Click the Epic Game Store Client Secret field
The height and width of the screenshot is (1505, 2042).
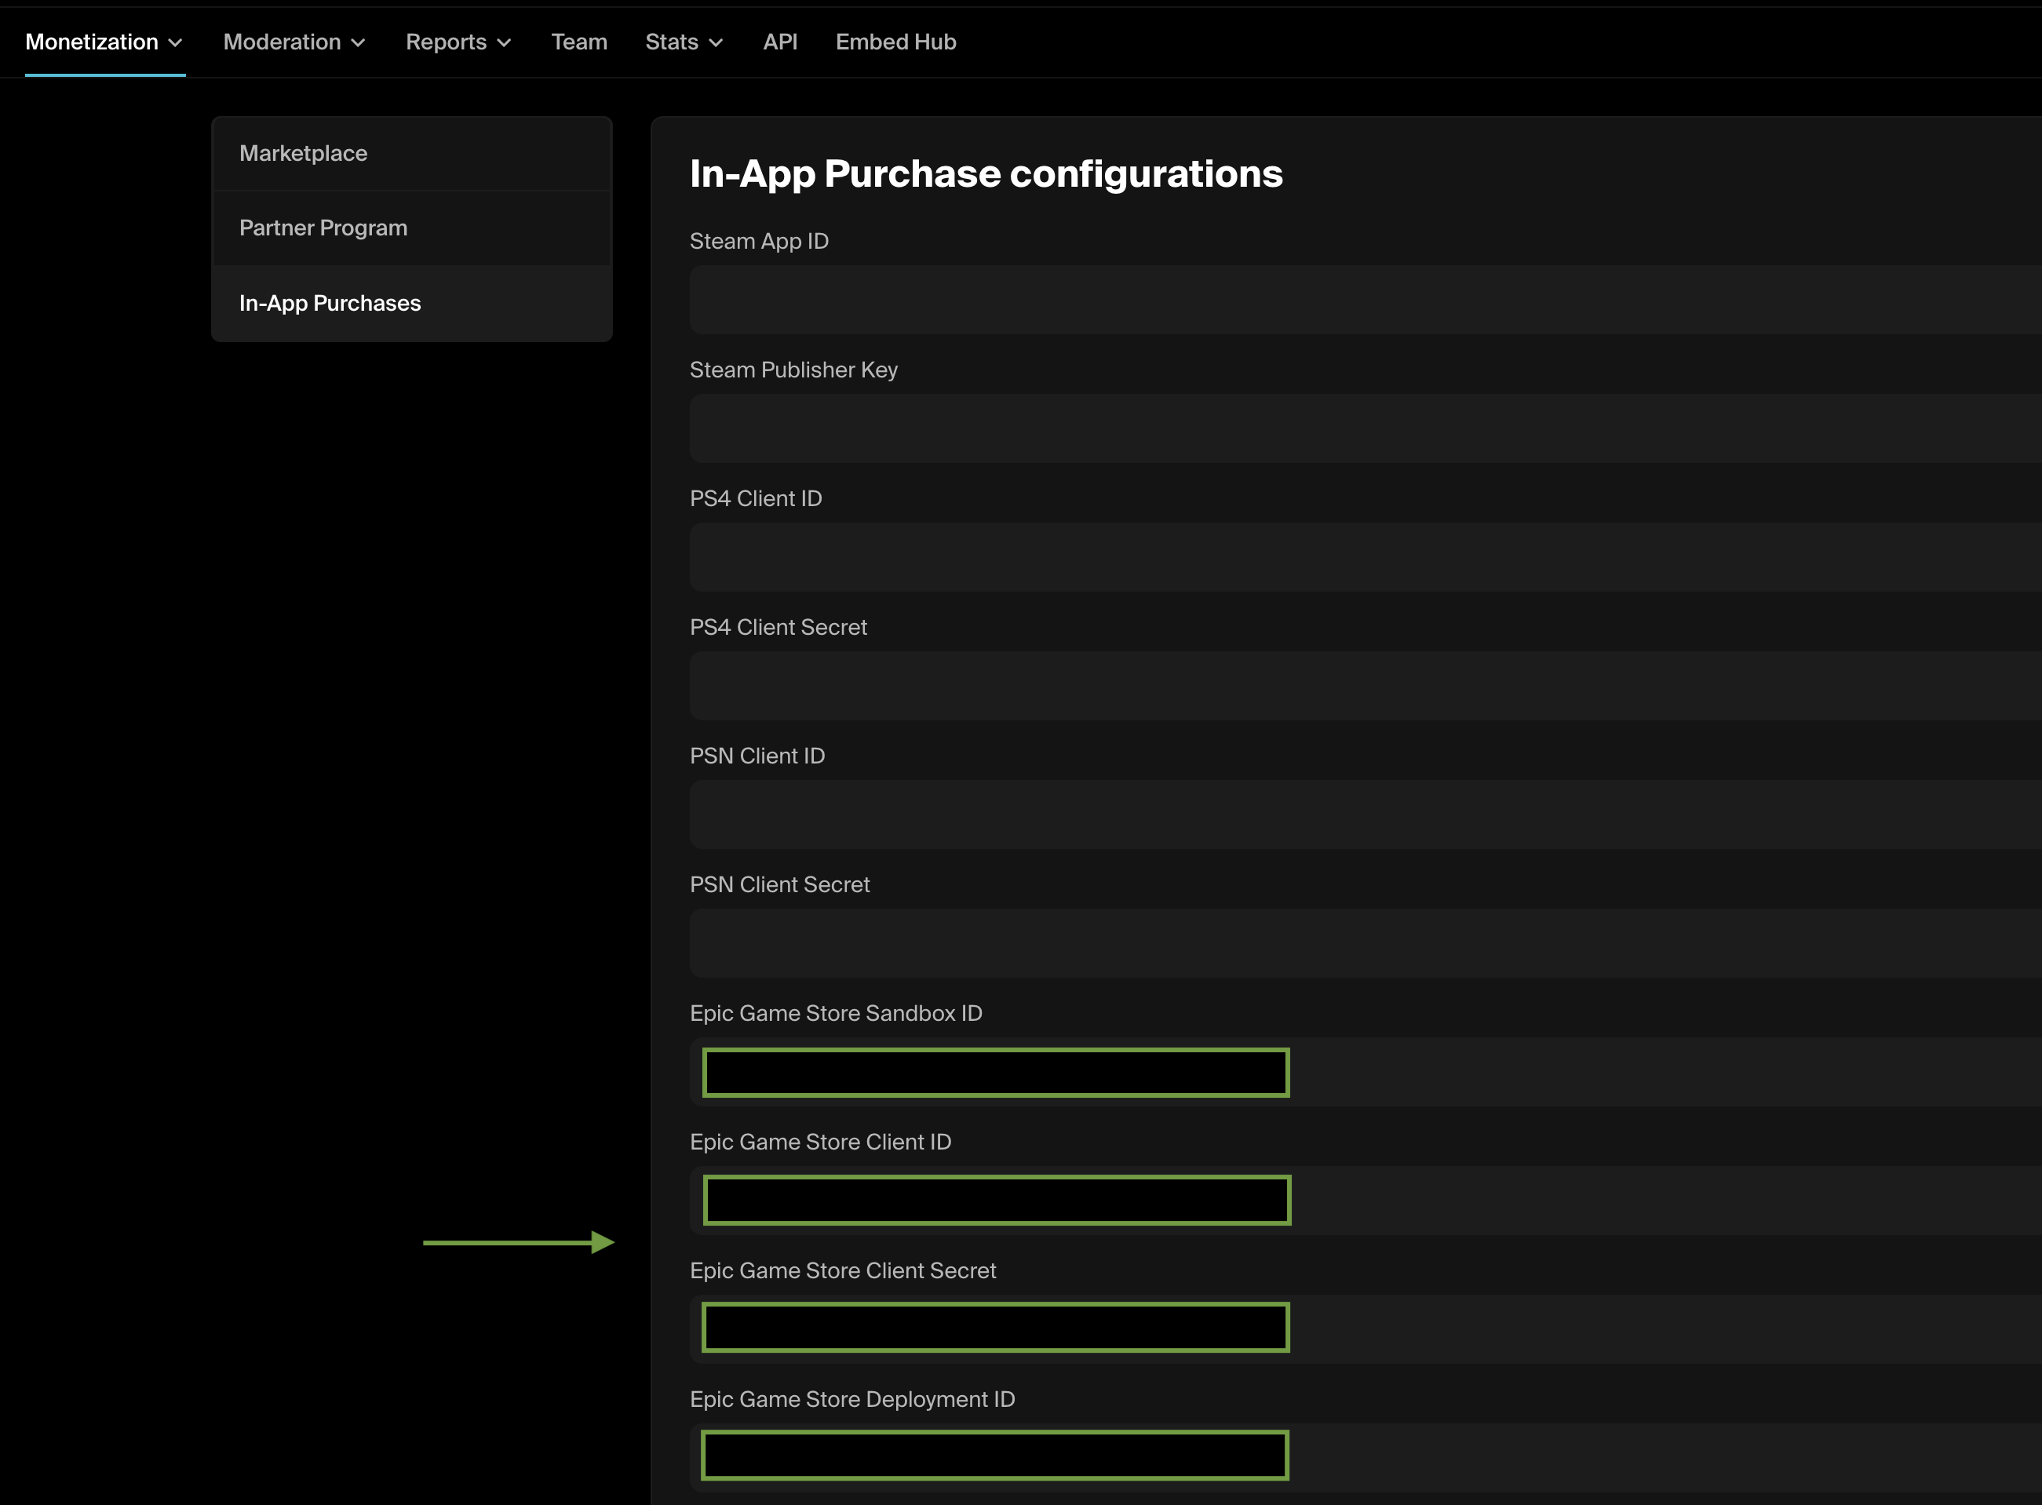995,1328
